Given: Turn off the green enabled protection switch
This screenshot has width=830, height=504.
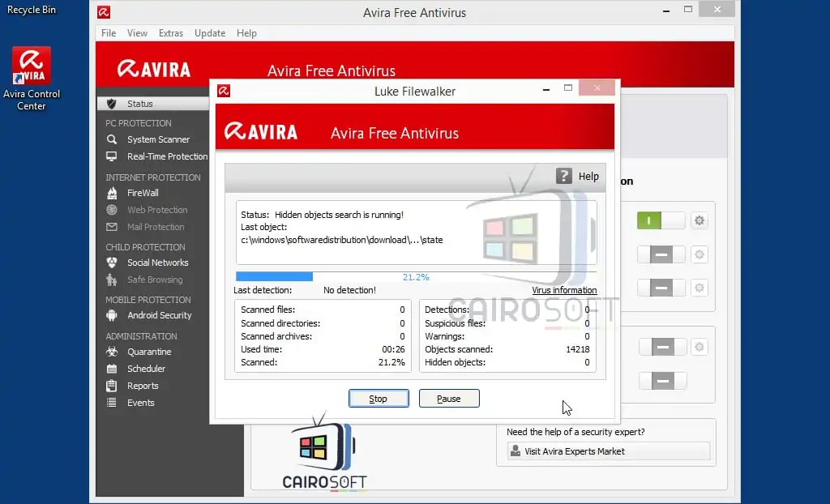Looking at the screenshot, I should (661, 220).
